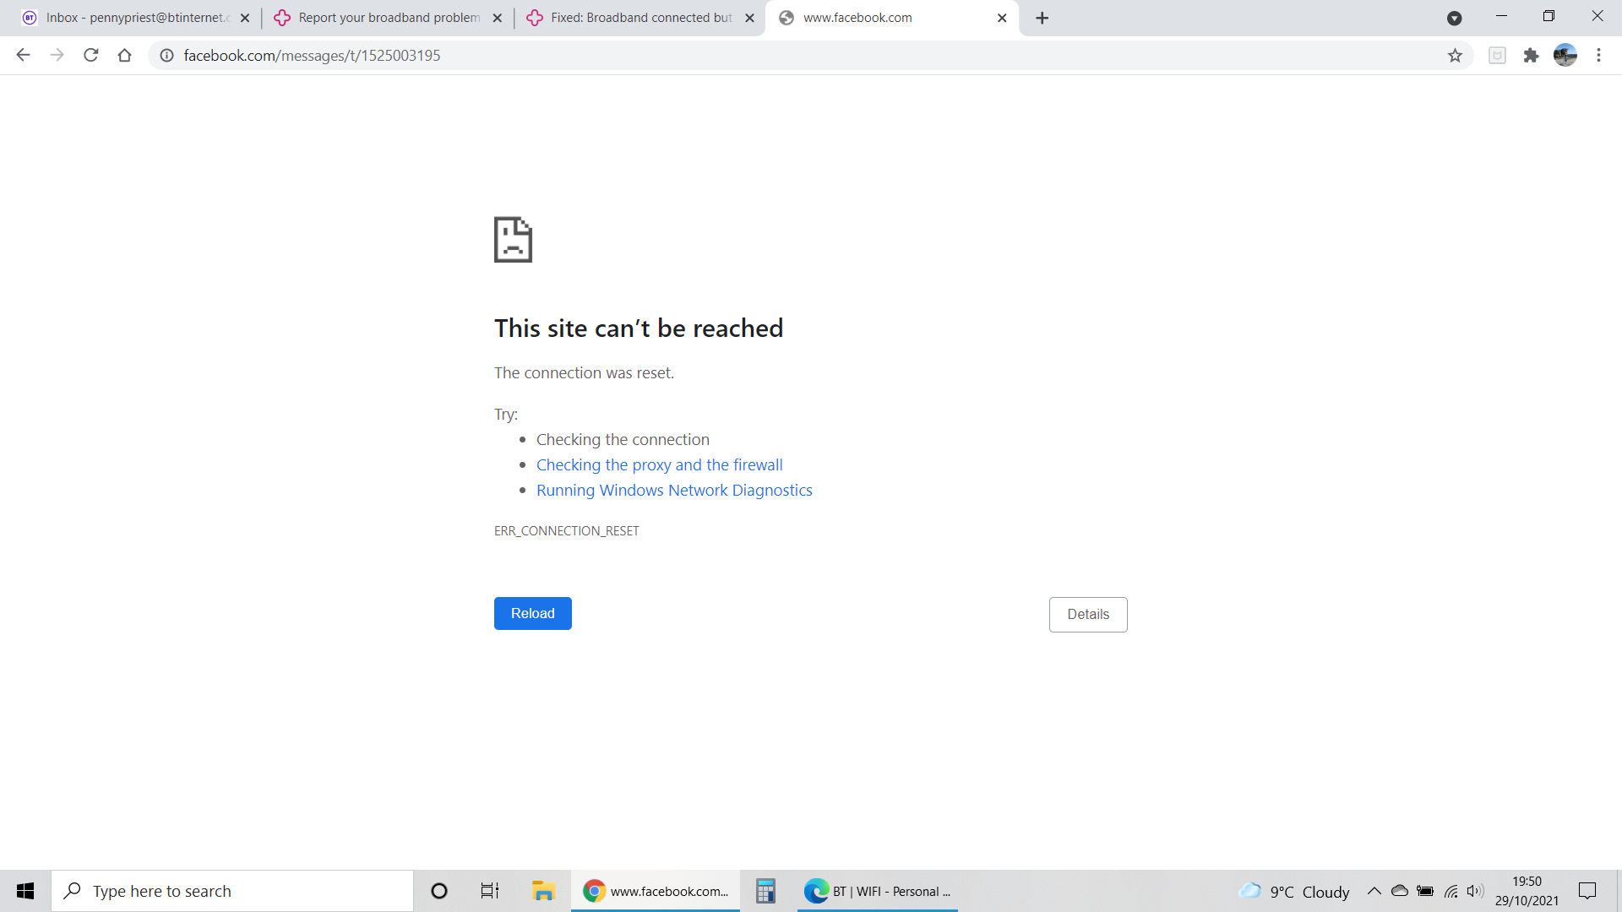This screenshot has width=1622, height=912.
Task: Click the home icon in the toolbar
Action: [x=124, y=56]
